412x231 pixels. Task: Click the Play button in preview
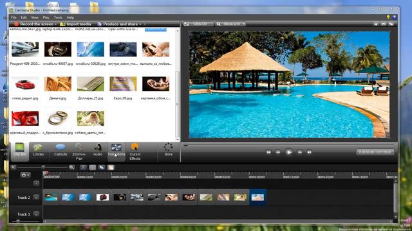289,152
